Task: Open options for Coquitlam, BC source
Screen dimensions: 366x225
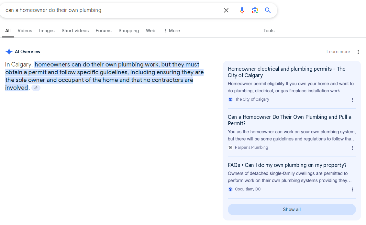Action: (x=352, y=189)
